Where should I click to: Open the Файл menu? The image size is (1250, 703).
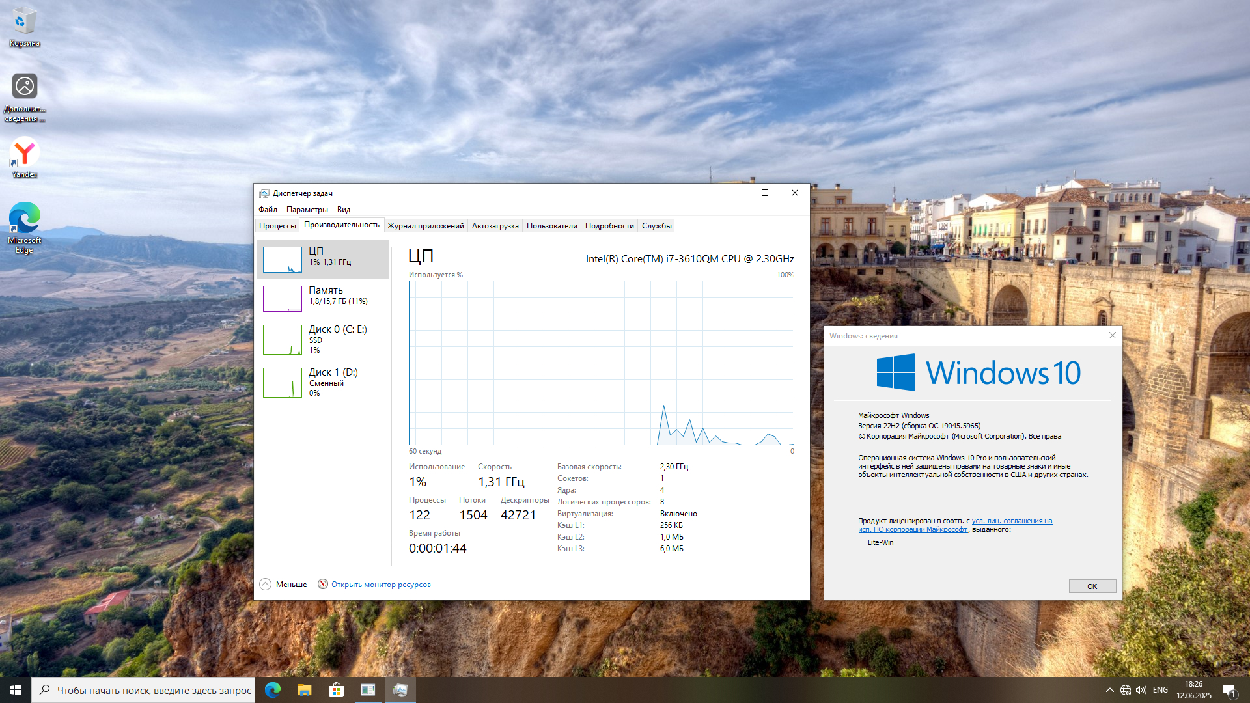[268, 210]
